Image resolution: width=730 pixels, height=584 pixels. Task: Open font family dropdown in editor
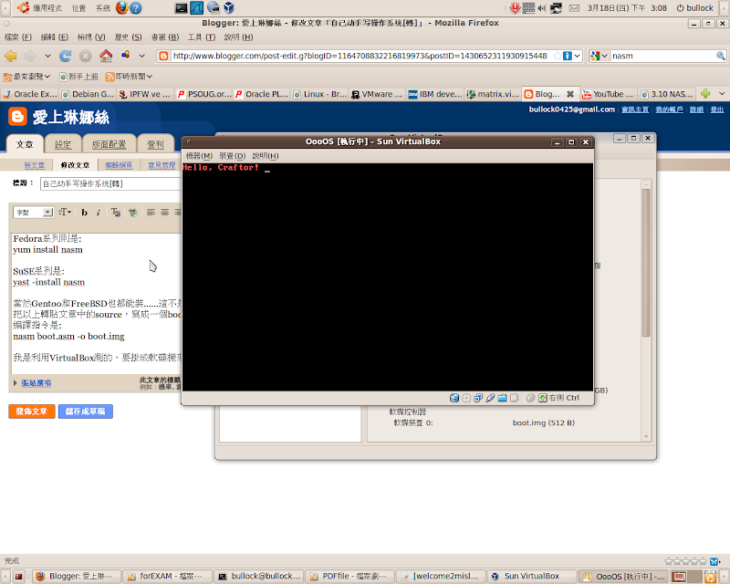pyautogui.click(x=33, y=213)
